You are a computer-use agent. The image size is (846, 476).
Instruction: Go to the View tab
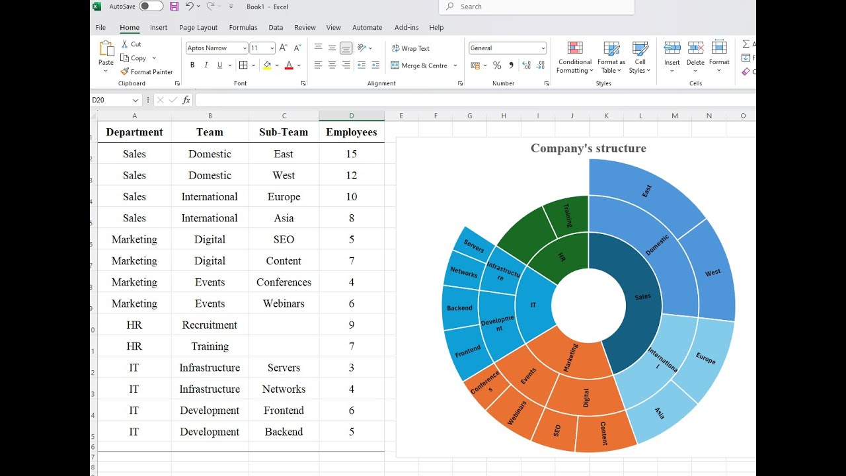(x=334, y=27)
